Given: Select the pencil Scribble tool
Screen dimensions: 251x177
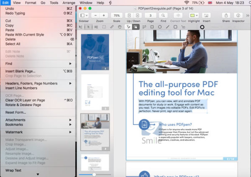Looking at the screenshot, I should coord(112,27).
